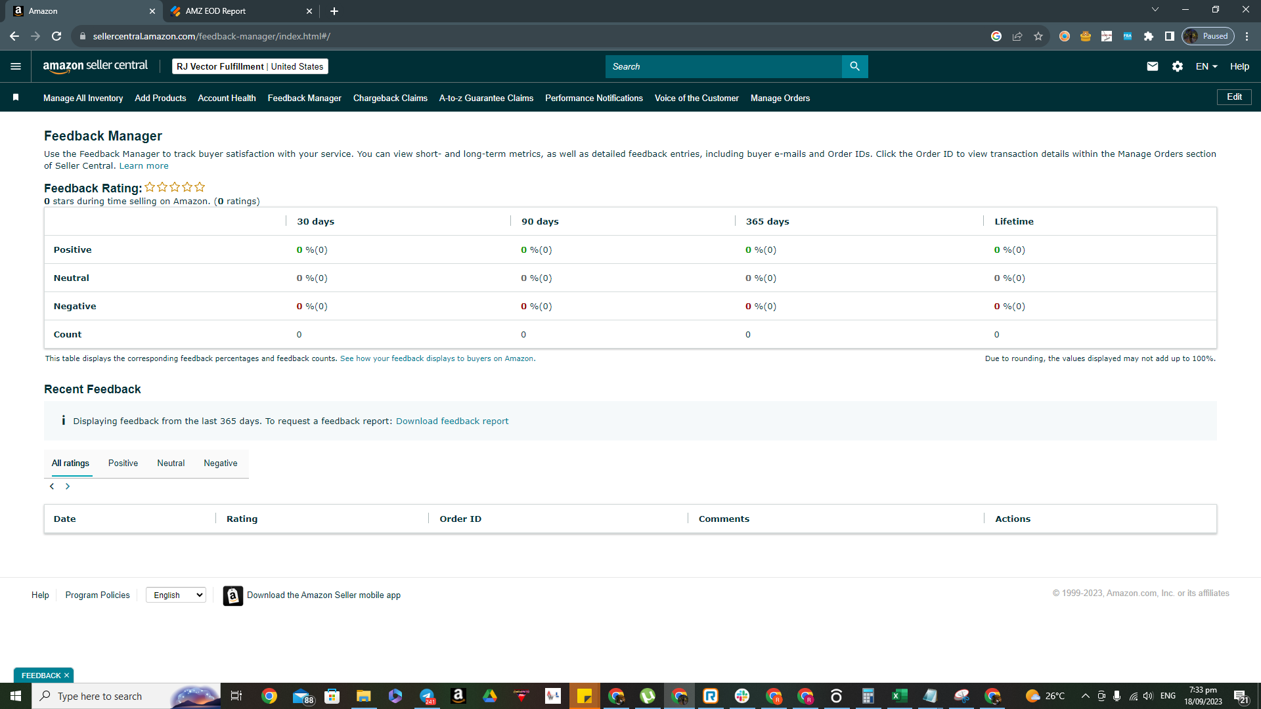1261x709 pixels.
Task: Click the search magnifier button
Action: 854,66
